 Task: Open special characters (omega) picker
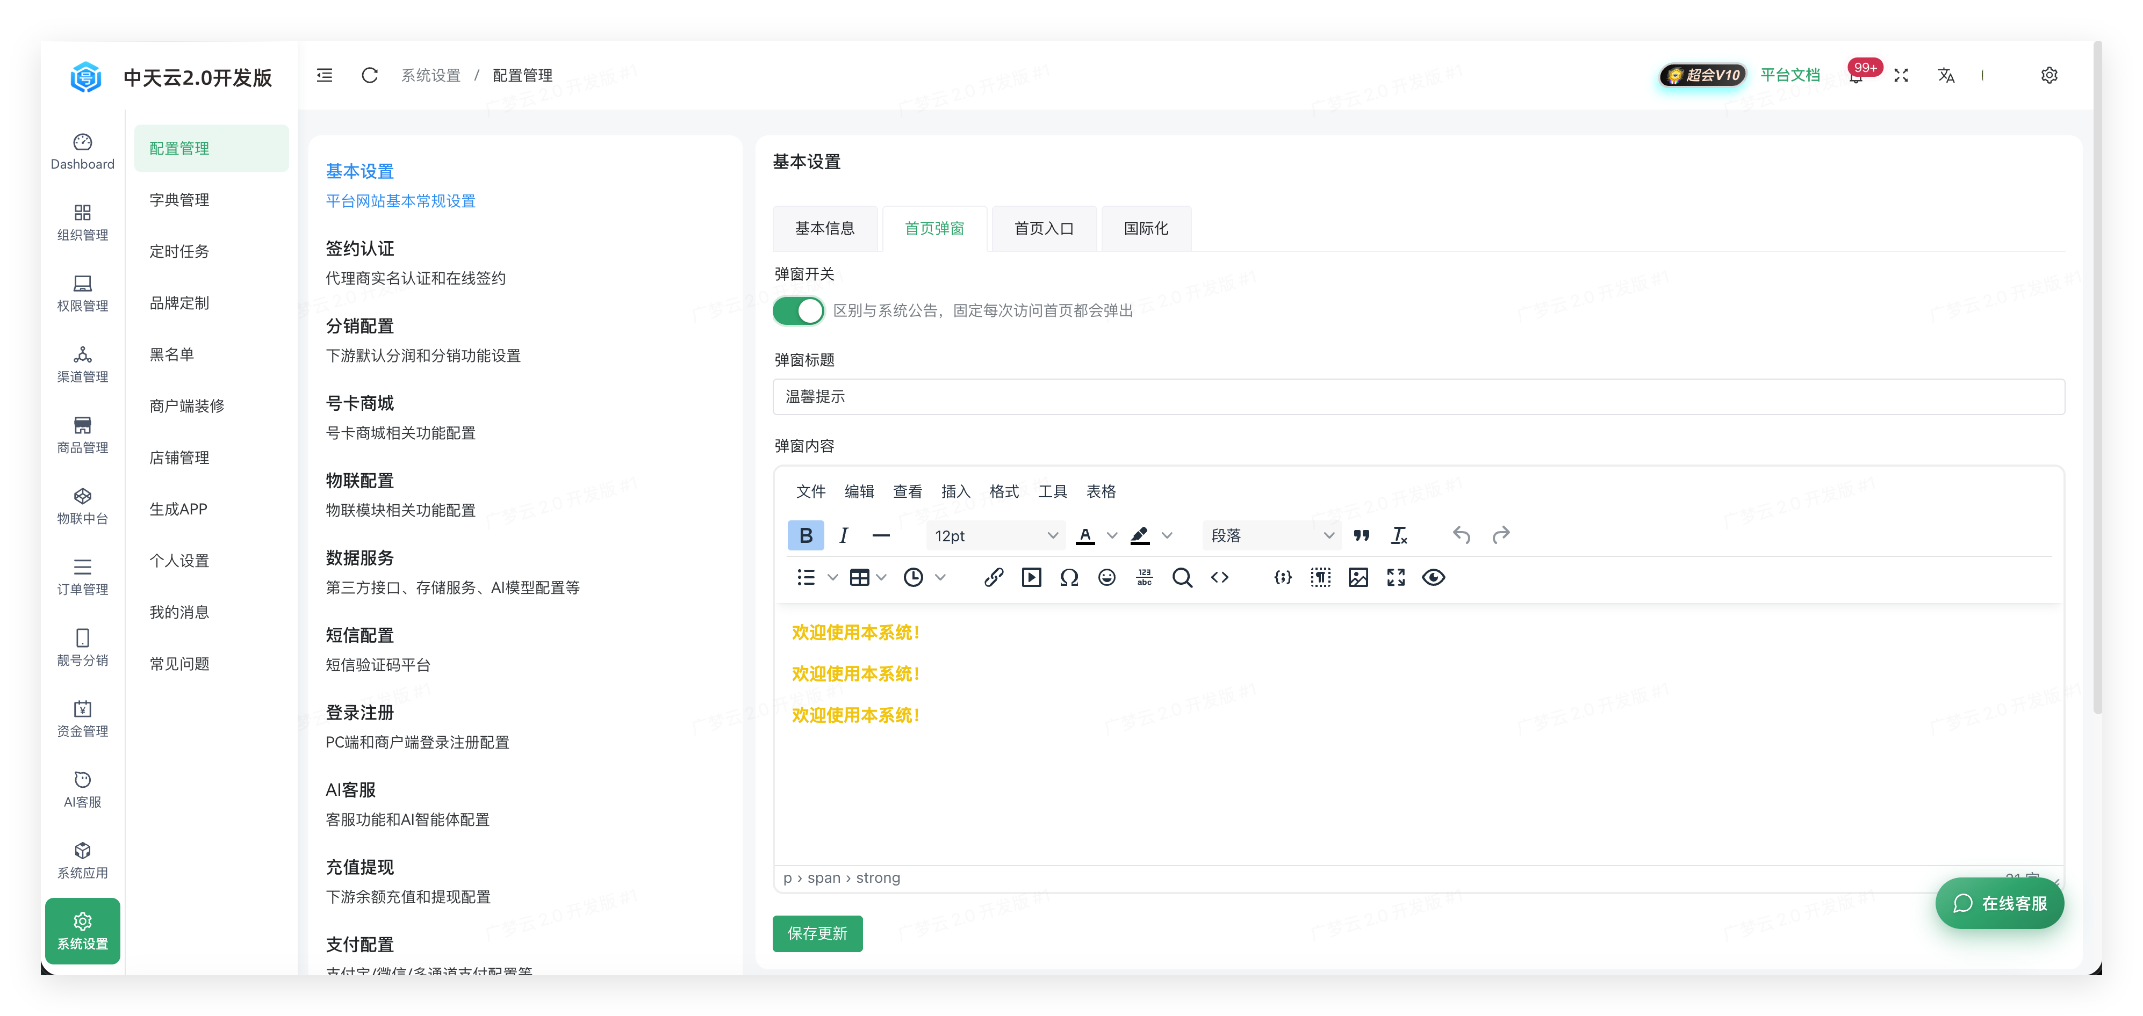pyautogui.click(x=1069, y=577)
